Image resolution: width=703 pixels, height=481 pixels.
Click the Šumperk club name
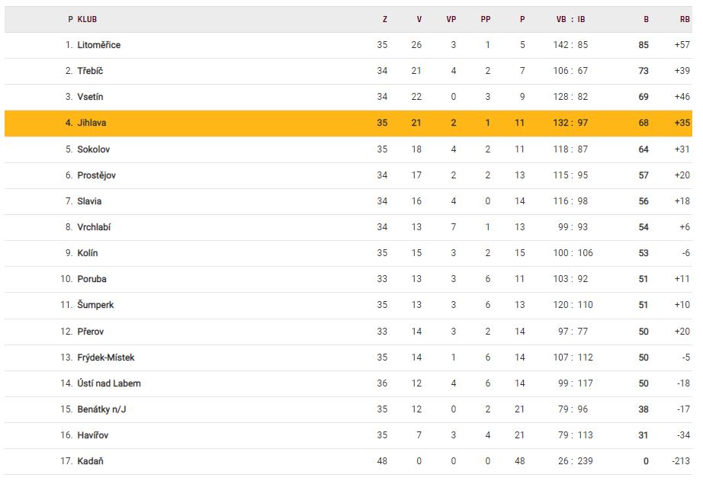pyautogui.click(x=95, y=305)
